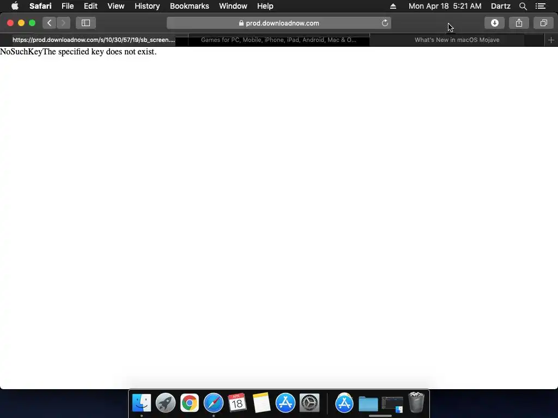This screenshot has height=418, width=558.
Task: Open the Share menu button
Action: click(x=519, y=23)
